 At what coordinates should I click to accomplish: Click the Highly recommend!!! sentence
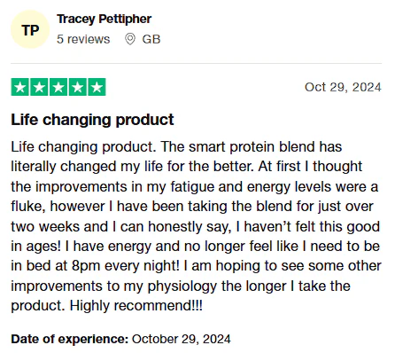pyautogui.click(x=136, y=305)
